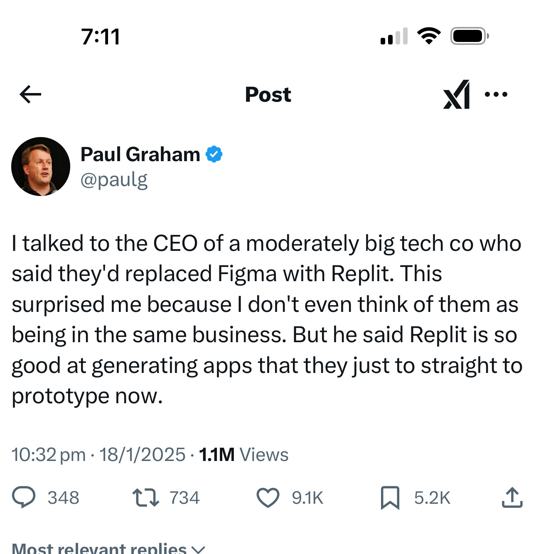Screen dimensions: 536x554
Task: Tap the repost arrows icon
Action: (145, 498)
